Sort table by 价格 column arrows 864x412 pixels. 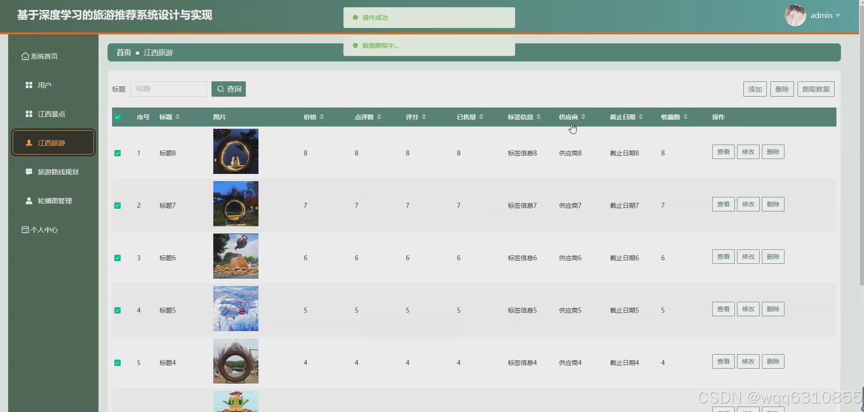pyautogui.click(x=322, y=117)
